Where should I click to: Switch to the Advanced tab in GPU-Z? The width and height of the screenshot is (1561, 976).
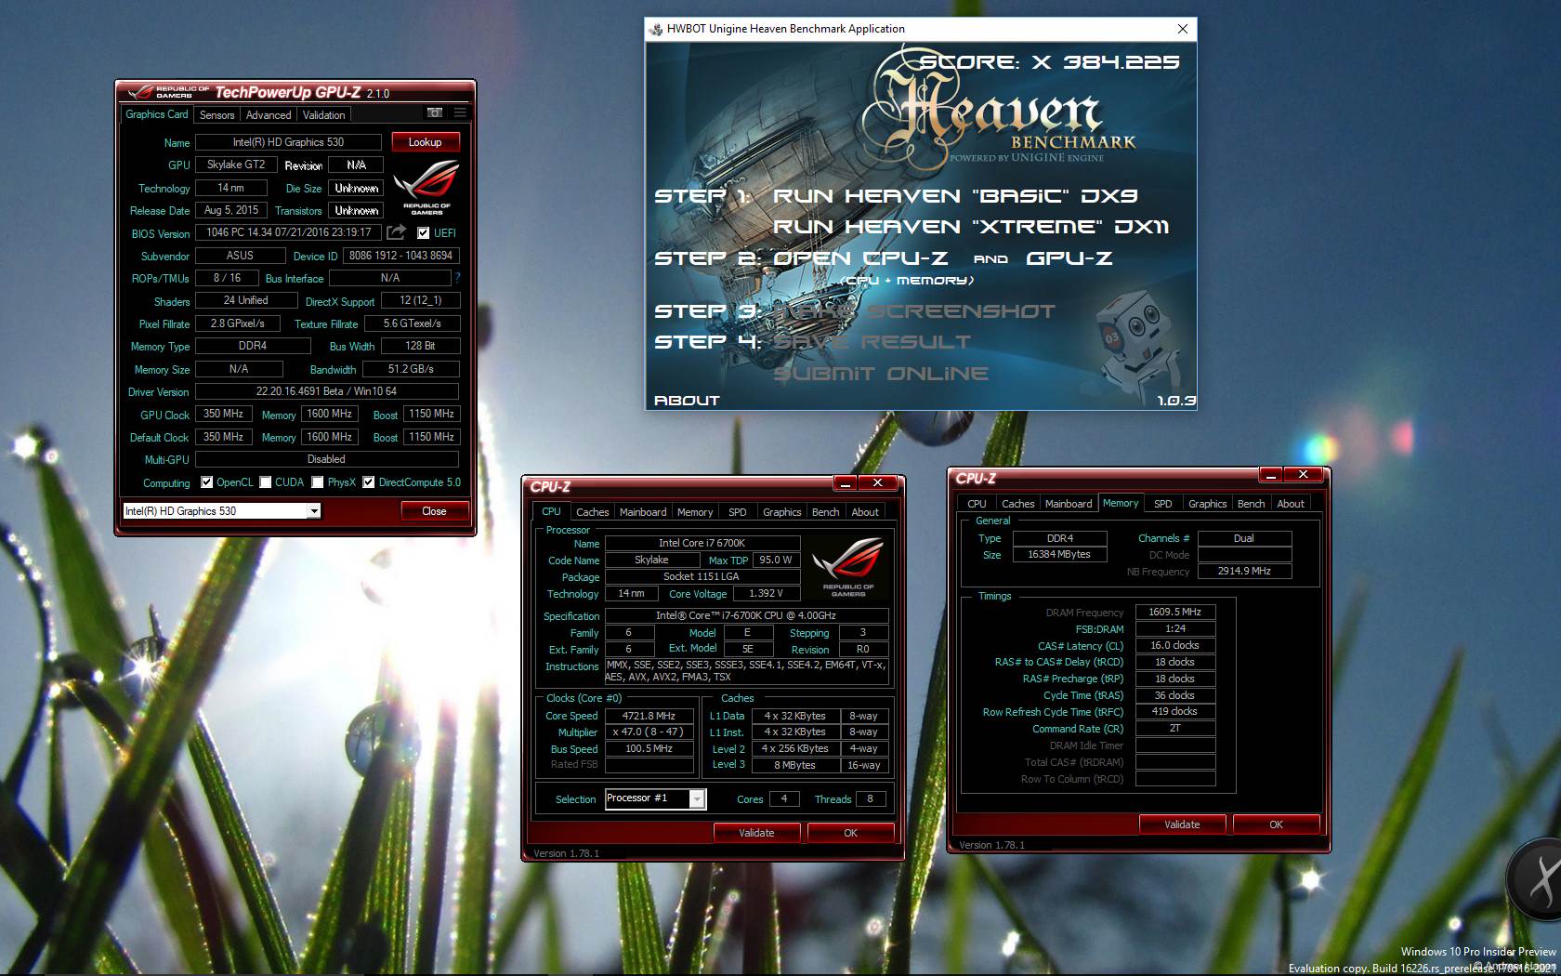tap(269, 115)
